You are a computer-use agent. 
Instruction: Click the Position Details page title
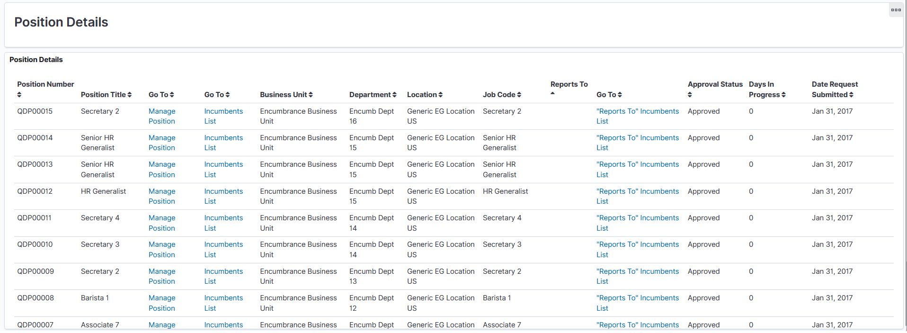click(61, 22)
